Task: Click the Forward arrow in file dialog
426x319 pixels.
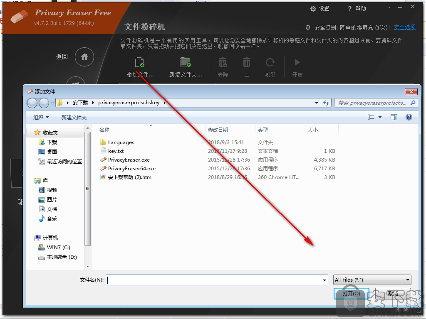Action: (x=43, y=103)
